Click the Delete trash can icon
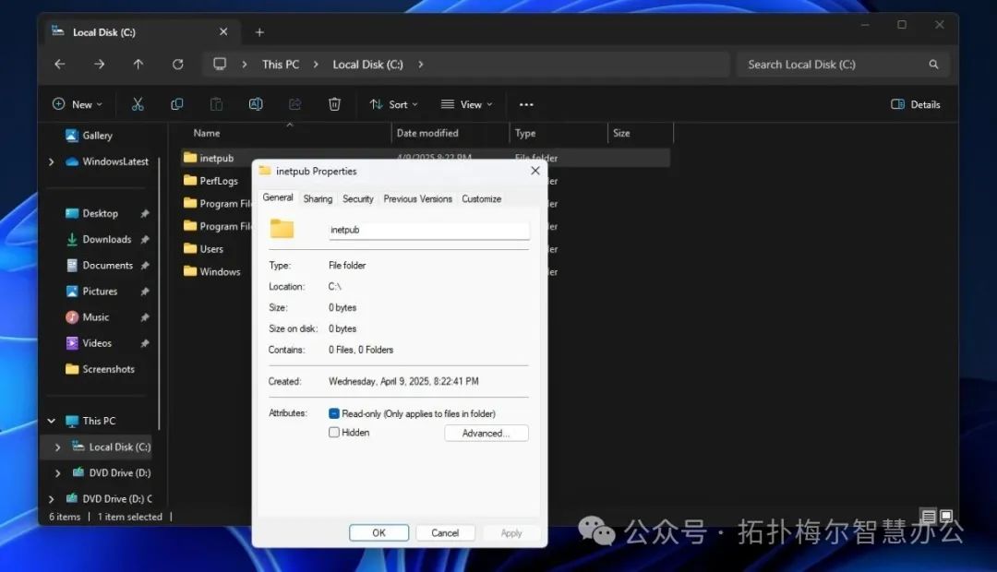 pyautogui.click(x=334, y=104)
